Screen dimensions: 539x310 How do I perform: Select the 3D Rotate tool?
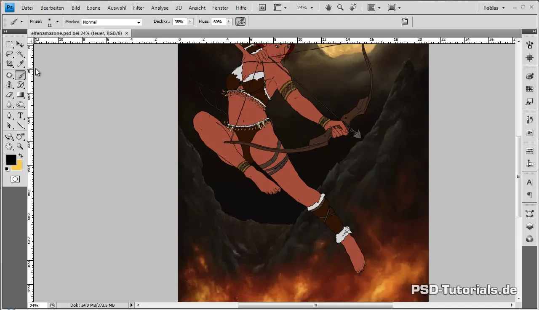[x=9, y=137]
